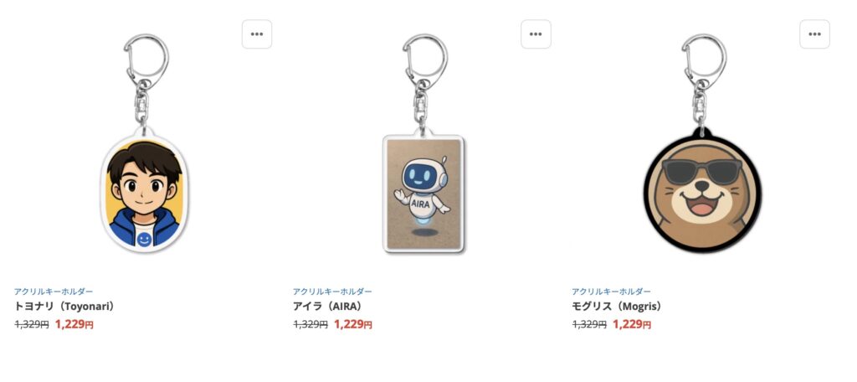Click the metal clasp above the Mogris charm
This screenshot has width=857, height=382.
pyautogui.click(x=703, y=80)
